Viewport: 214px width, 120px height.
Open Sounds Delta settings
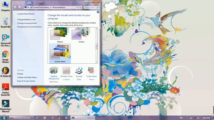point(79,73)
